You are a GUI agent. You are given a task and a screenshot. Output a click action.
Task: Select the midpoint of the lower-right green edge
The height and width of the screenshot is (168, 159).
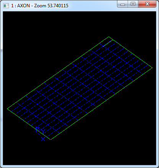[x=102, y=104]
